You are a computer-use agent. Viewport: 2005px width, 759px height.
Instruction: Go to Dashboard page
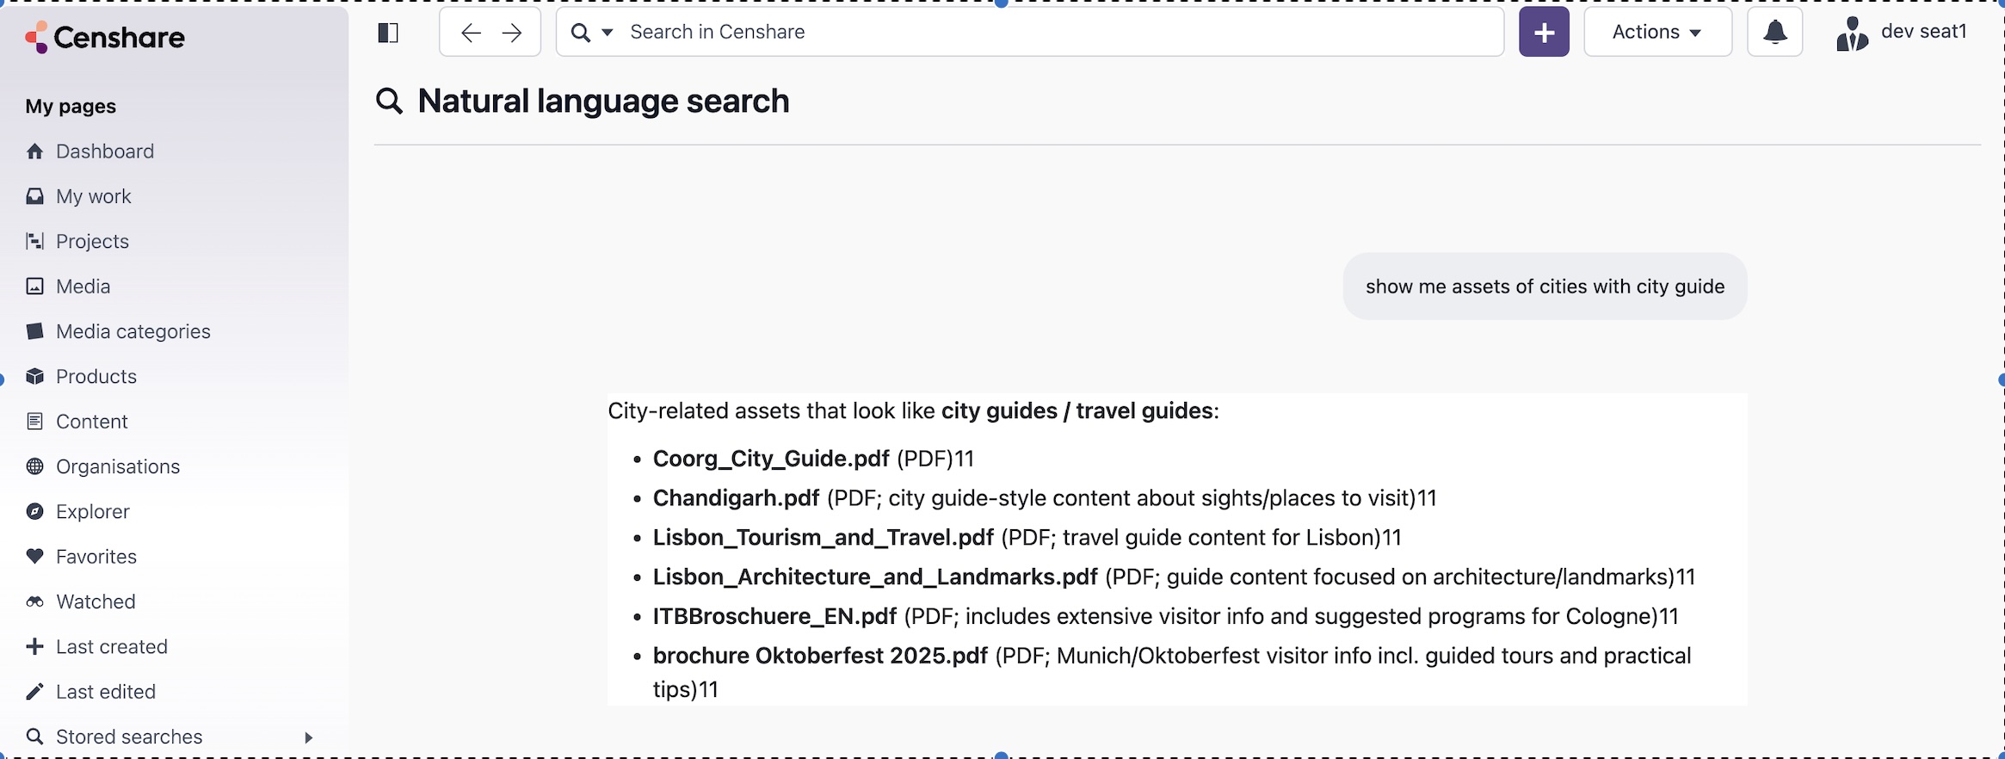coord(104,151)
